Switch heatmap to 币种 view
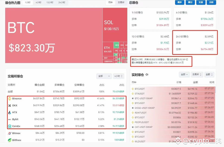The height and width of the screenshot is (147, 224). coord(110,2)
